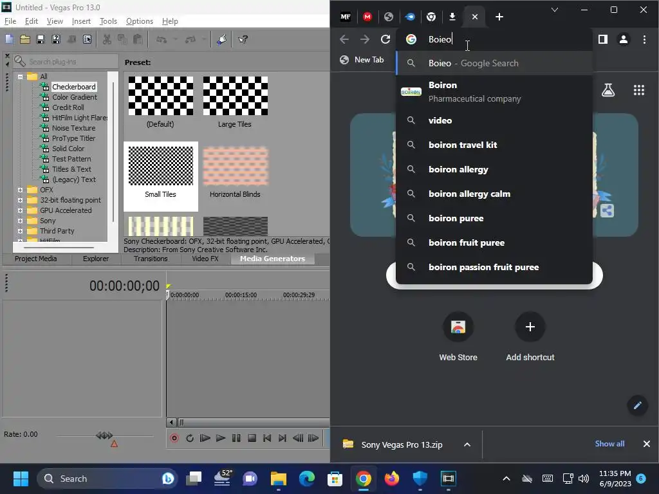Open project Properties icon in Vegas toolbar
This screenshot has height=494, width=659.
click(x=87, y=39)
